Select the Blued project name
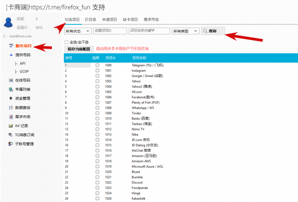298x202 pixels. (x=136, y=172)
